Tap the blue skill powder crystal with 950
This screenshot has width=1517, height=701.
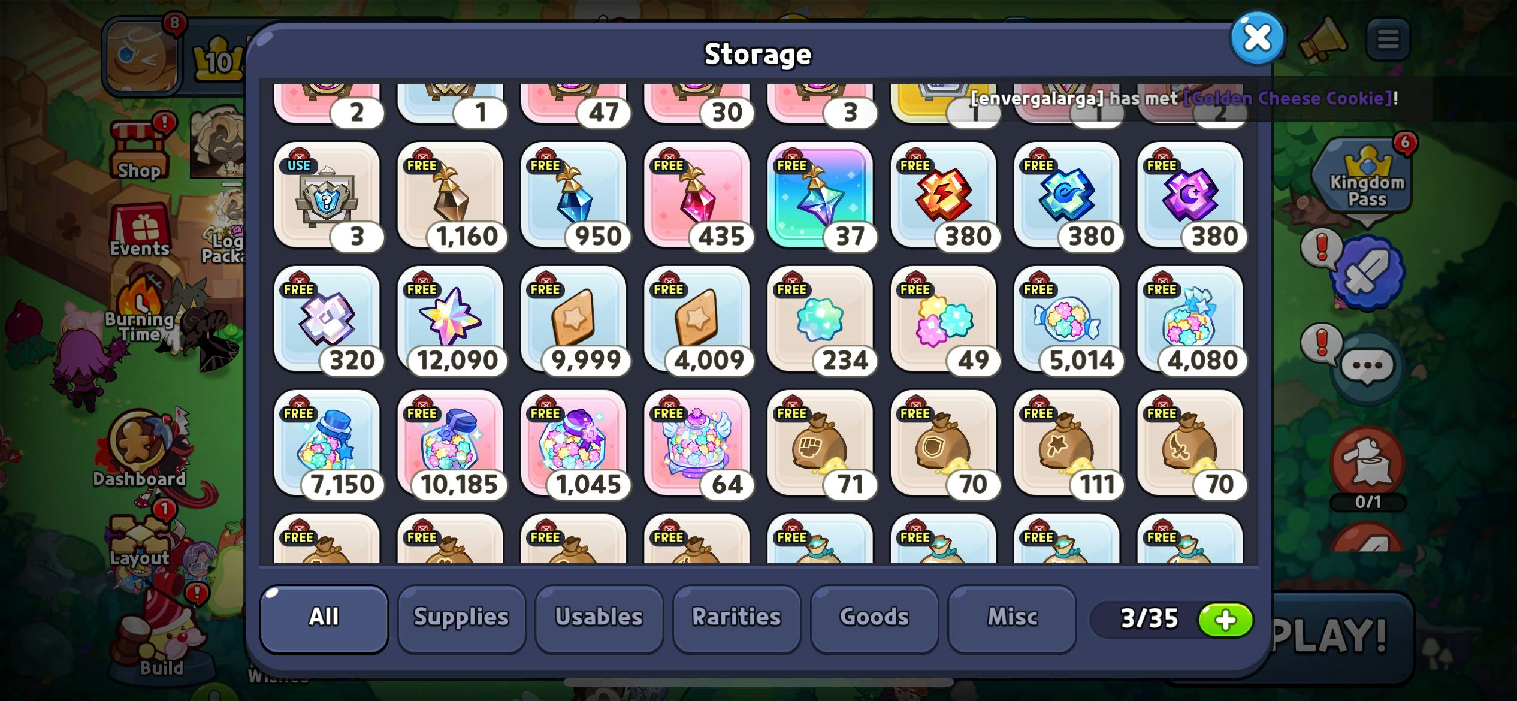(x=573, y=195)
